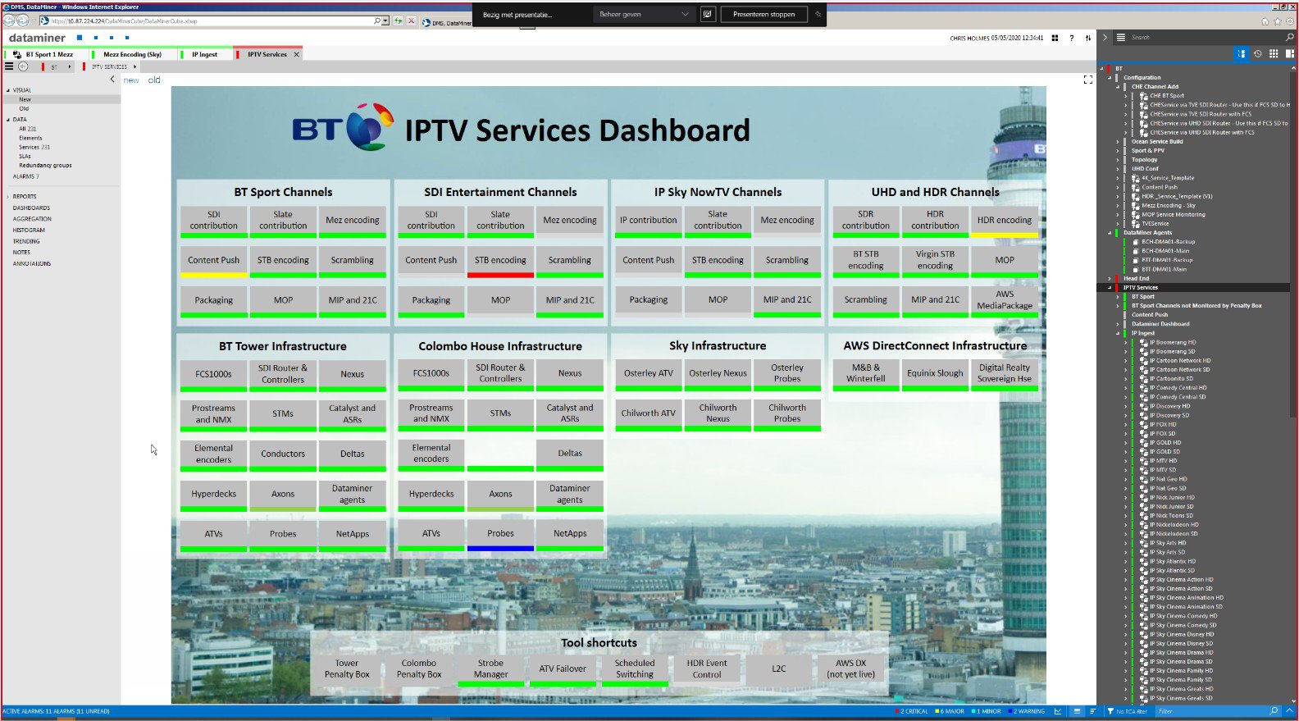Click the IP Boomerang HD service icon
The image size is (1299, 721).
[1144, 342]
